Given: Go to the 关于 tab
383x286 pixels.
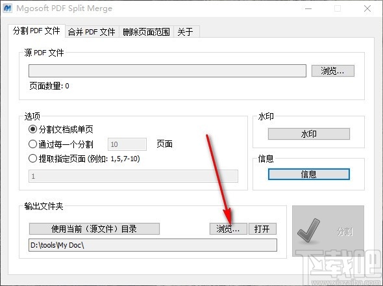Looking at the screenshot, I should tap(186, 32).
